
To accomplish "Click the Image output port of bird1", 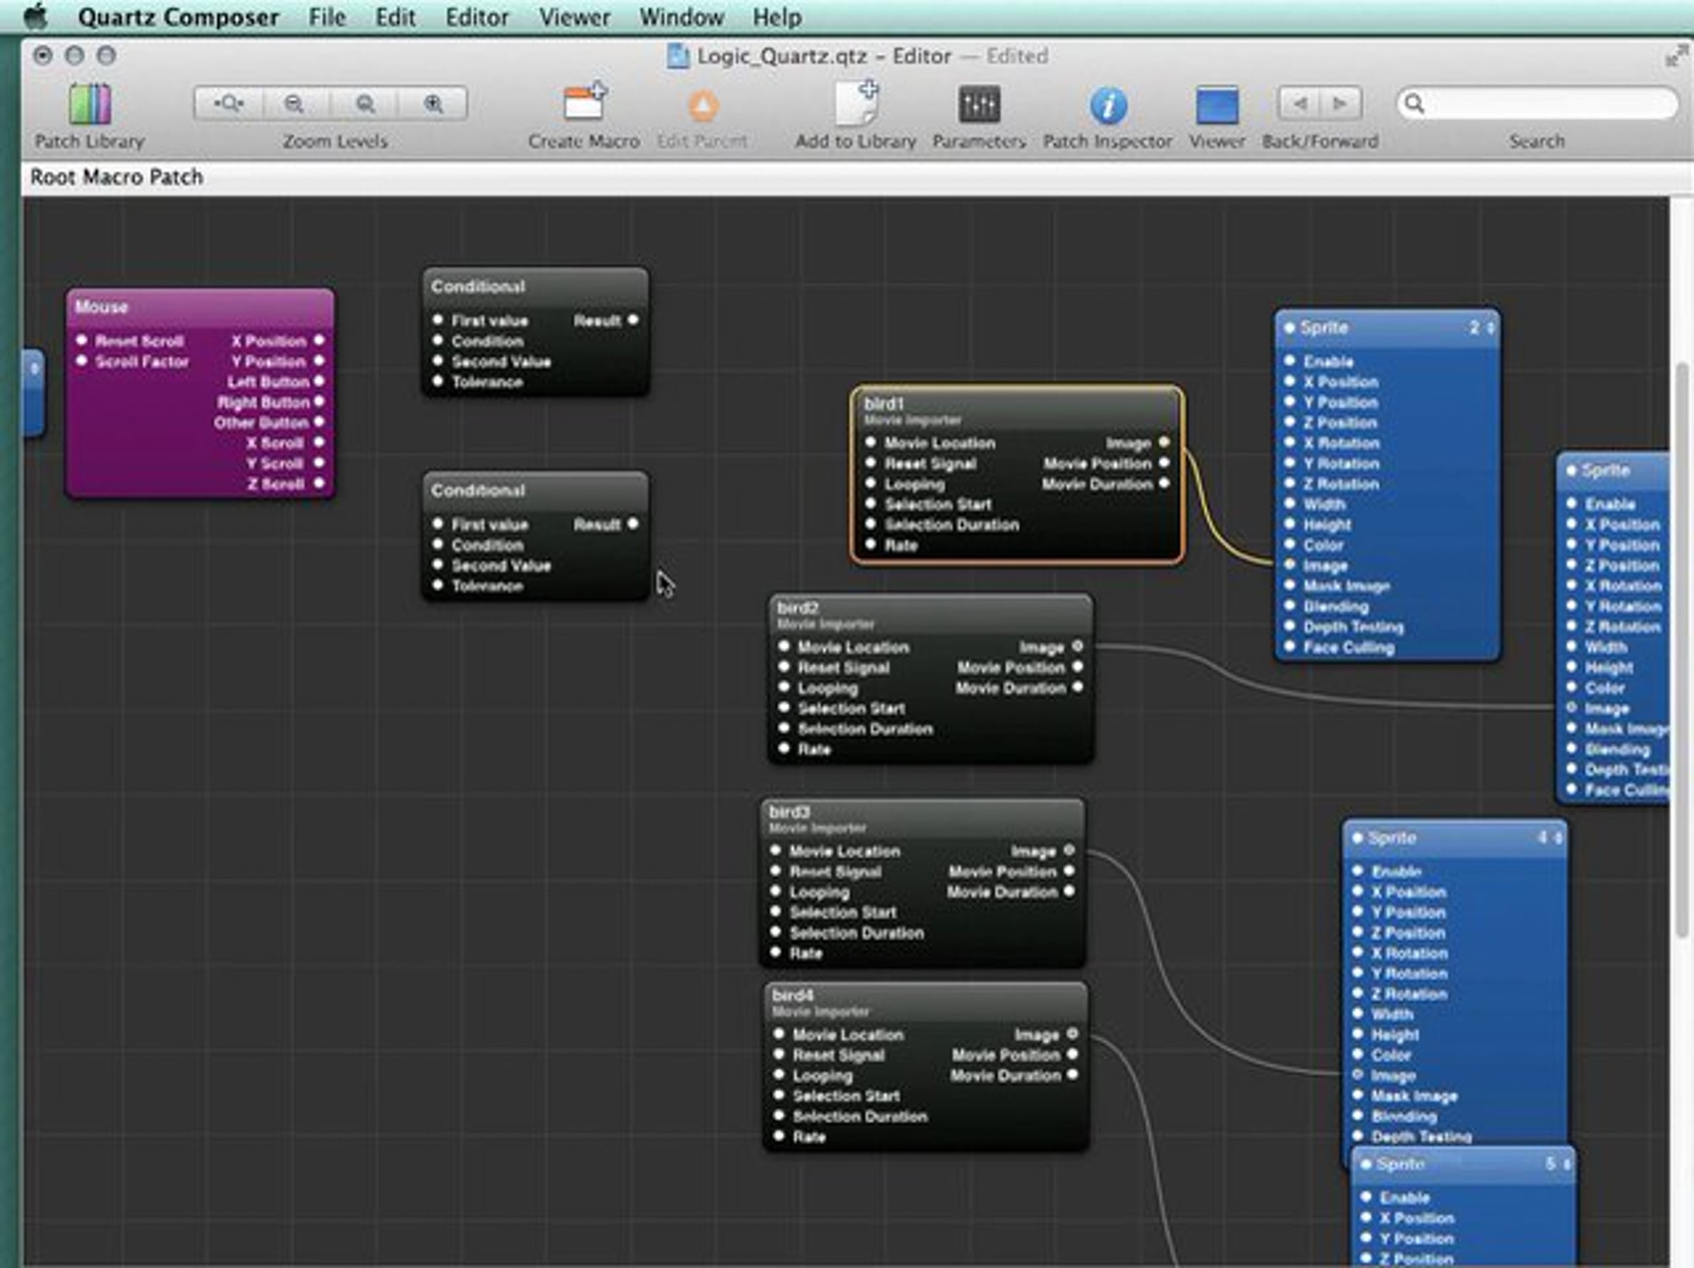I will (1164, 442).
